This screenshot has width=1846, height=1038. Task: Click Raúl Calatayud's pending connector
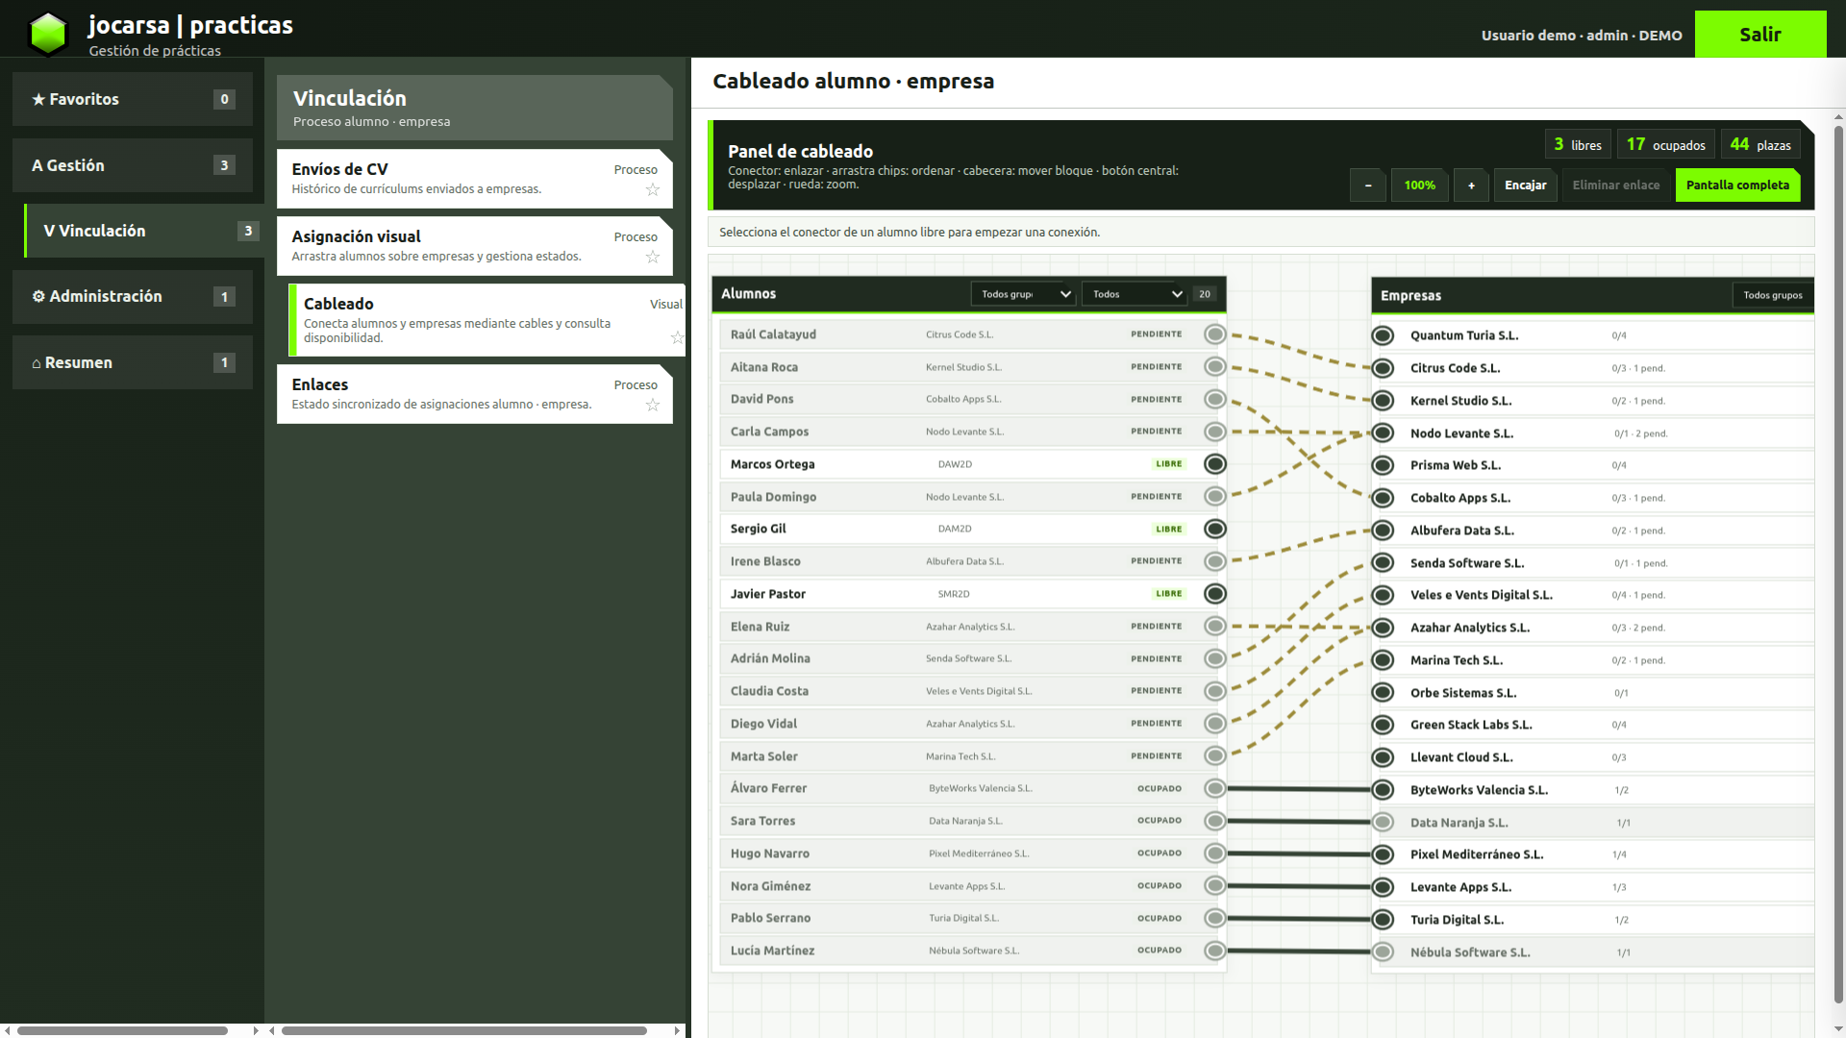click(x=1215, y=334)
